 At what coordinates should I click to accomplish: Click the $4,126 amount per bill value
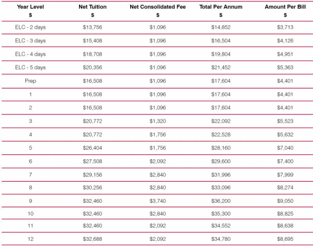coord(285,40)
